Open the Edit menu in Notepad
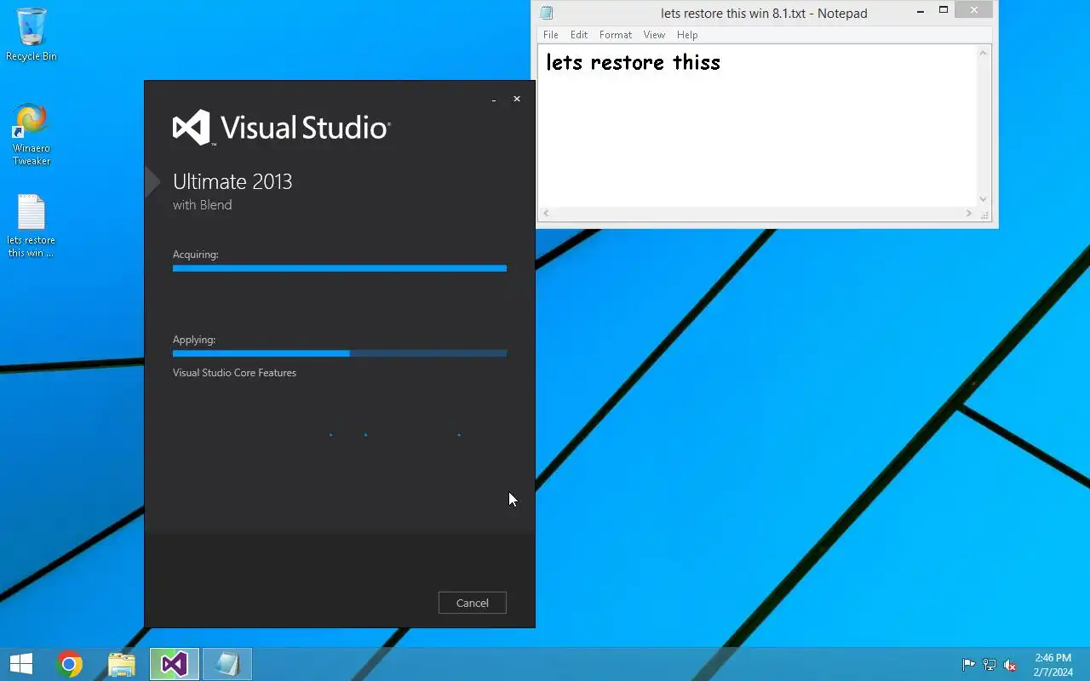 tap(579, 35)
